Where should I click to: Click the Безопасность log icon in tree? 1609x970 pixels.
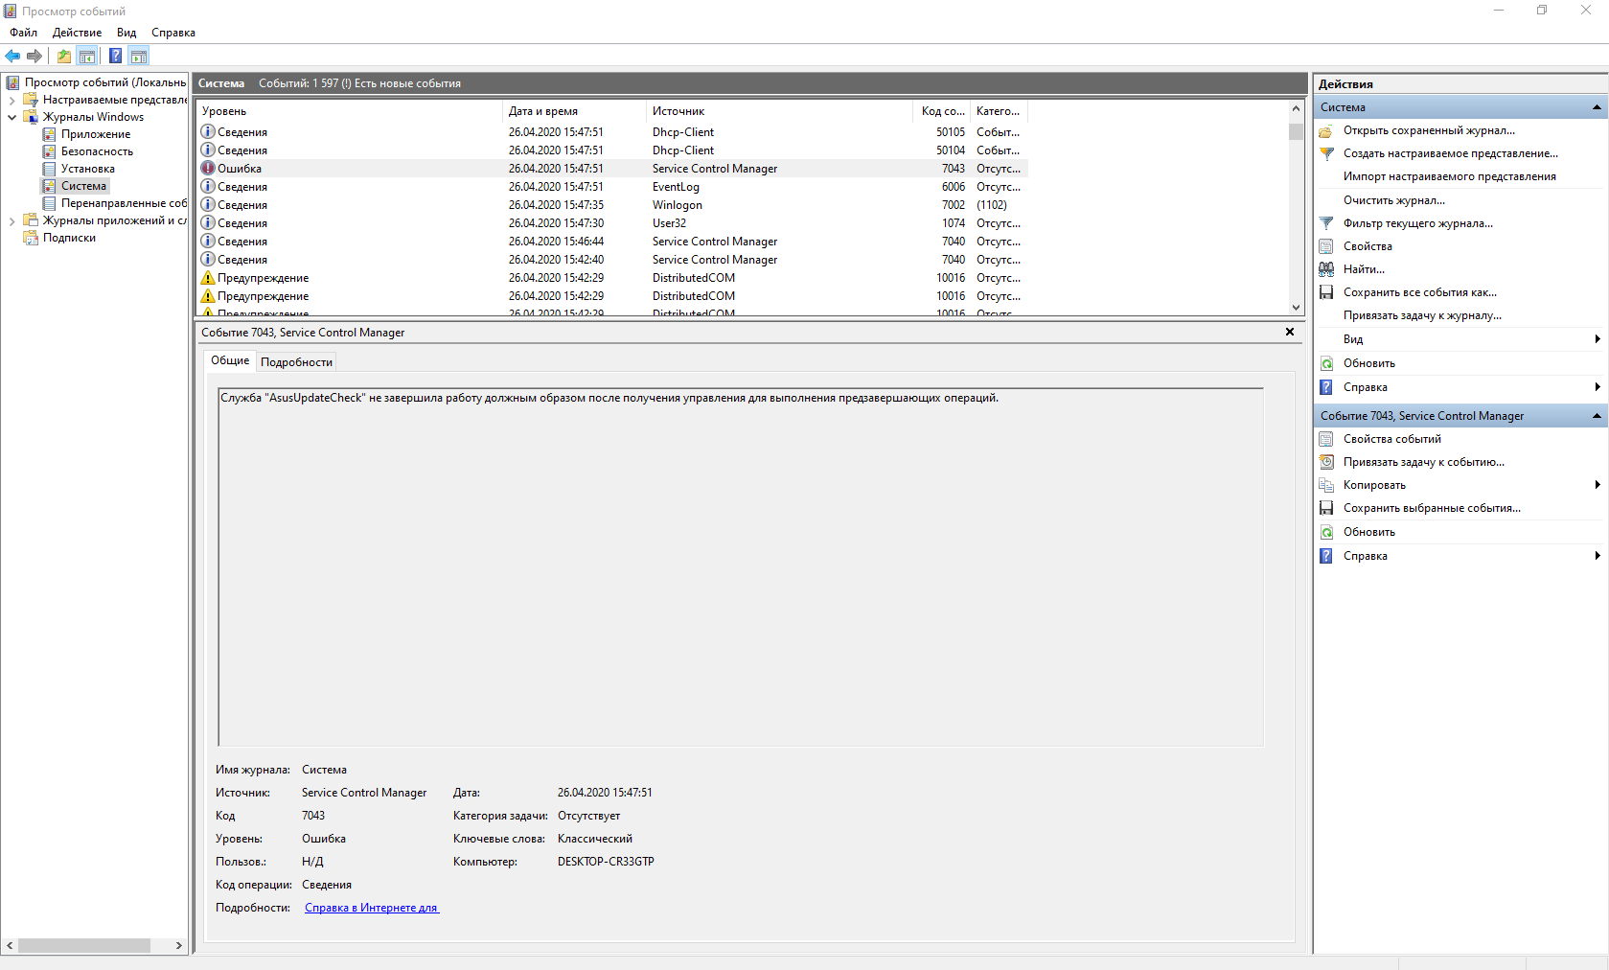[49, 151]
